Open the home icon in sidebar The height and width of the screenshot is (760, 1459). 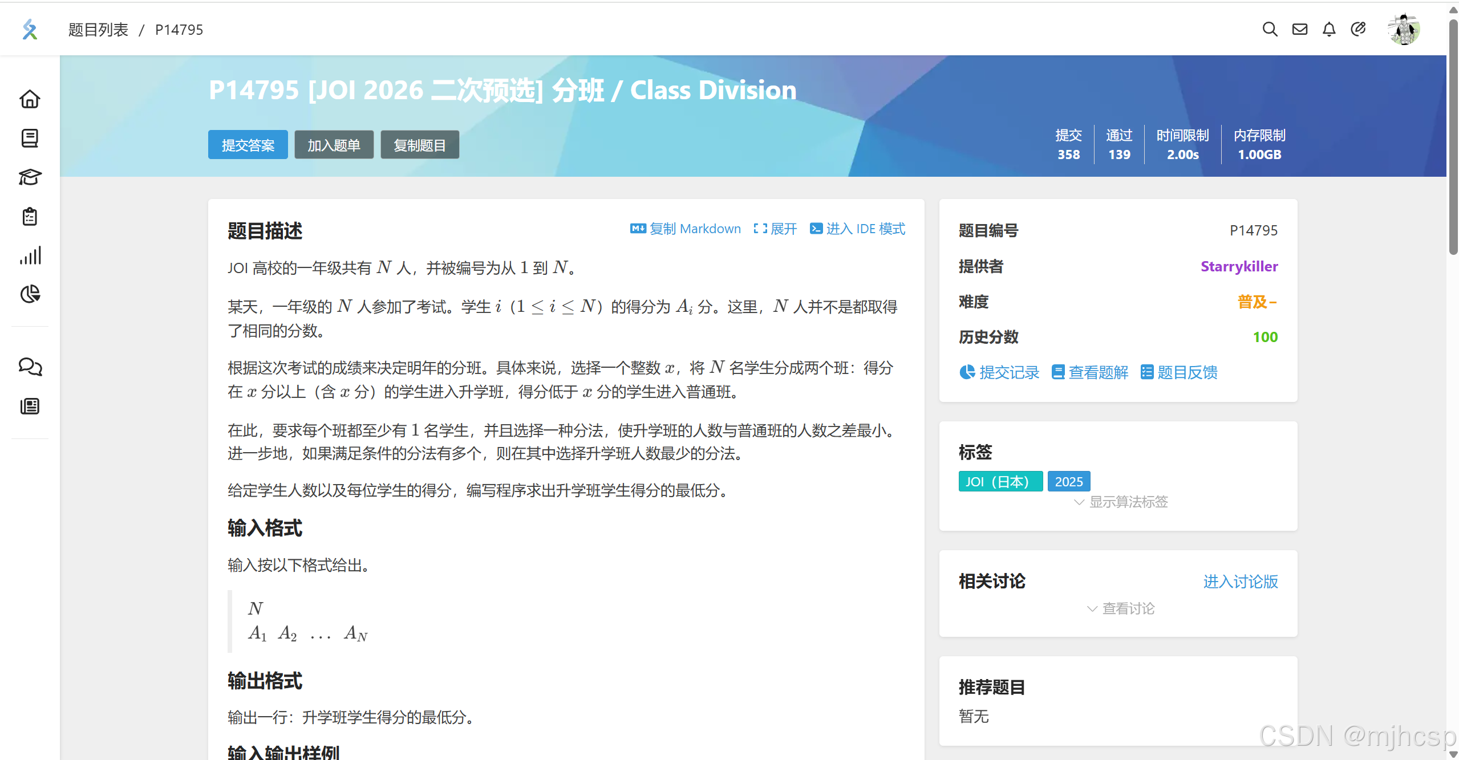30,99
